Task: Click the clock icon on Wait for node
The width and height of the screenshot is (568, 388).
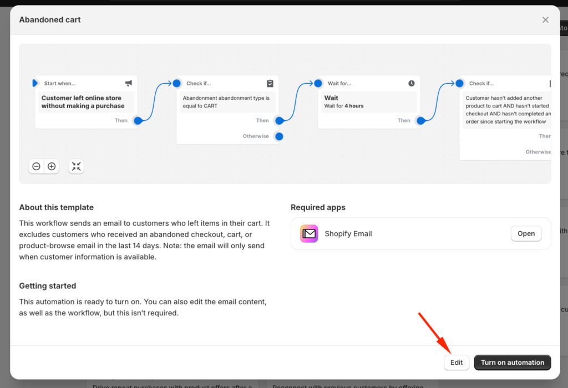Action: pos(412,83)
